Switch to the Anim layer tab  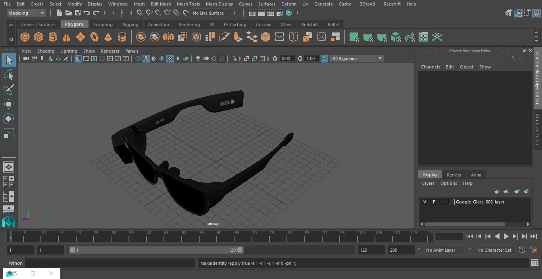click(476, 175)
